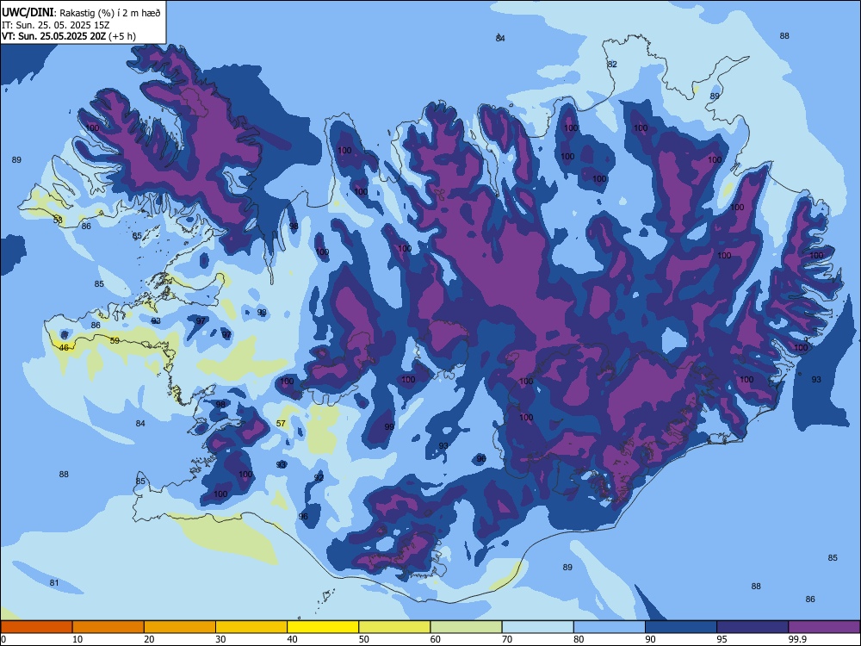The width and height of the screenshot is (861, 646).
Task: Select the legend tick label "80"
Action: tap(579, 639)
